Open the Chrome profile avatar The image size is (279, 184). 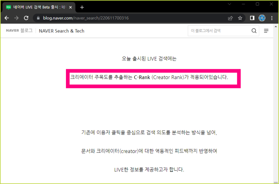click(262, 18)
